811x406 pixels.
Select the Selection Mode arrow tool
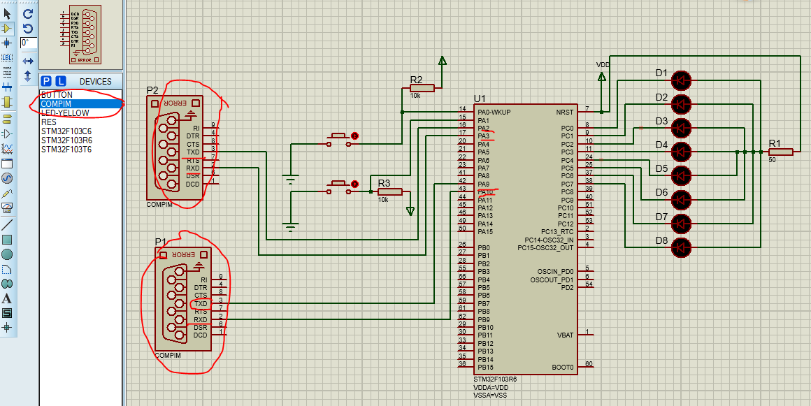click(7, 14)
